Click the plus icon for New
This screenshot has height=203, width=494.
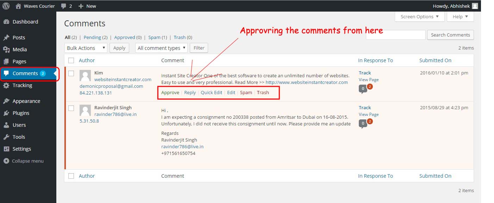[81, 6]
